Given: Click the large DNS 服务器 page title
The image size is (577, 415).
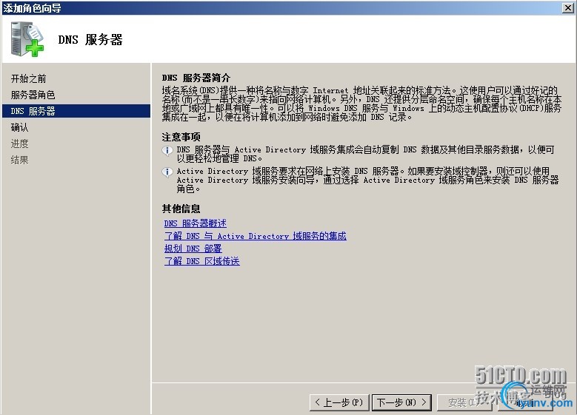Looking at the screenshot, I should [90, 39].
